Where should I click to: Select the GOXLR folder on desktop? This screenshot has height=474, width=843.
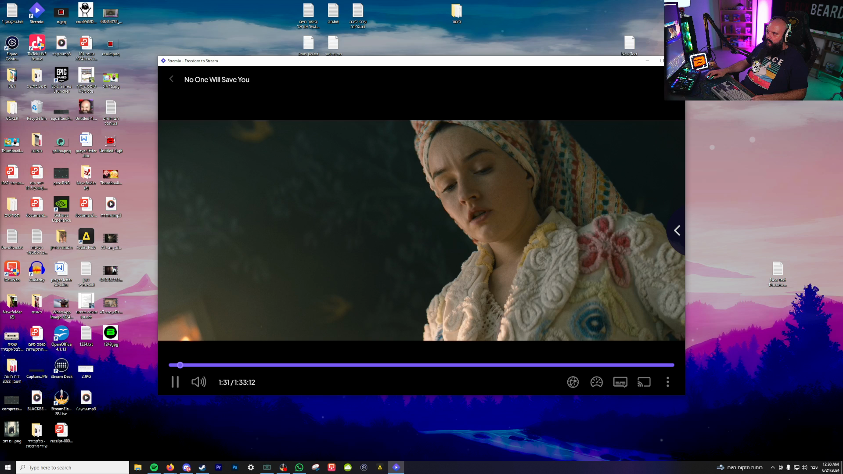[x=12, y=110]
